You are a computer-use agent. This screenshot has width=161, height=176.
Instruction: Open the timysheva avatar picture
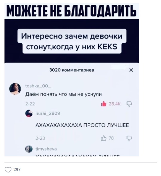(29, 149)
